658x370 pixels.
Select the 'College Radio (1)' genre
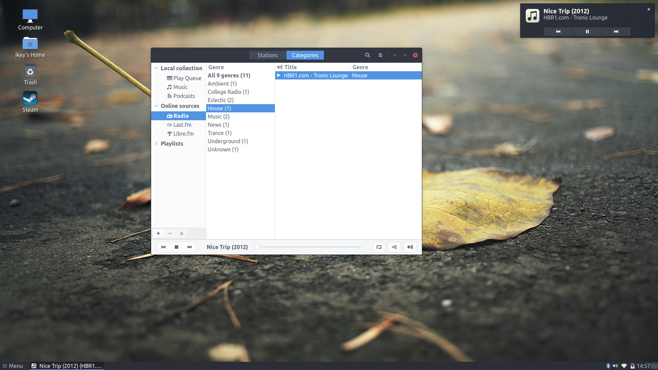click(x=240, y=92)
